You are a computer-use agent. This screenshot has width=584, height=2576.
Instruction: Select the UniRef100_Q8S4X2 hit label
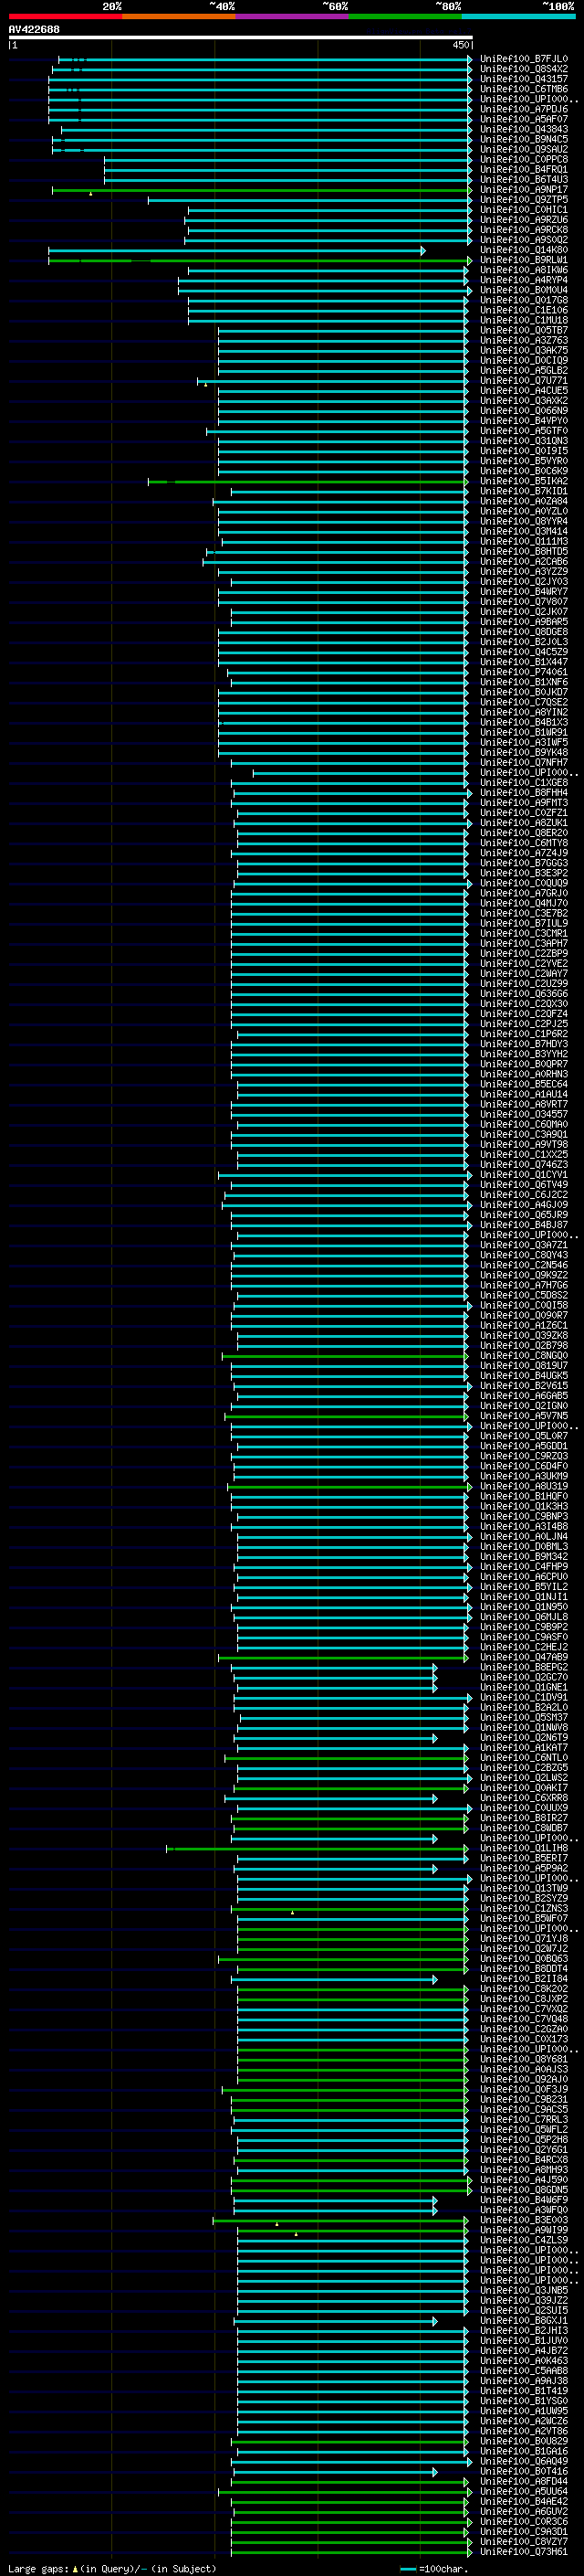pos(523,69)
